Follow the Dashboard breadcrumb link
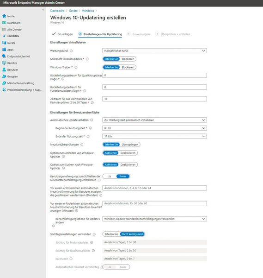263x278 pixels. point(57,11)
